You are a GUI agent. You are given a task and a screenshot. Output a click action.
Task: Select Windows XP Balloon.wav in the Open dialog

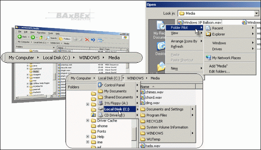(200, 22)
